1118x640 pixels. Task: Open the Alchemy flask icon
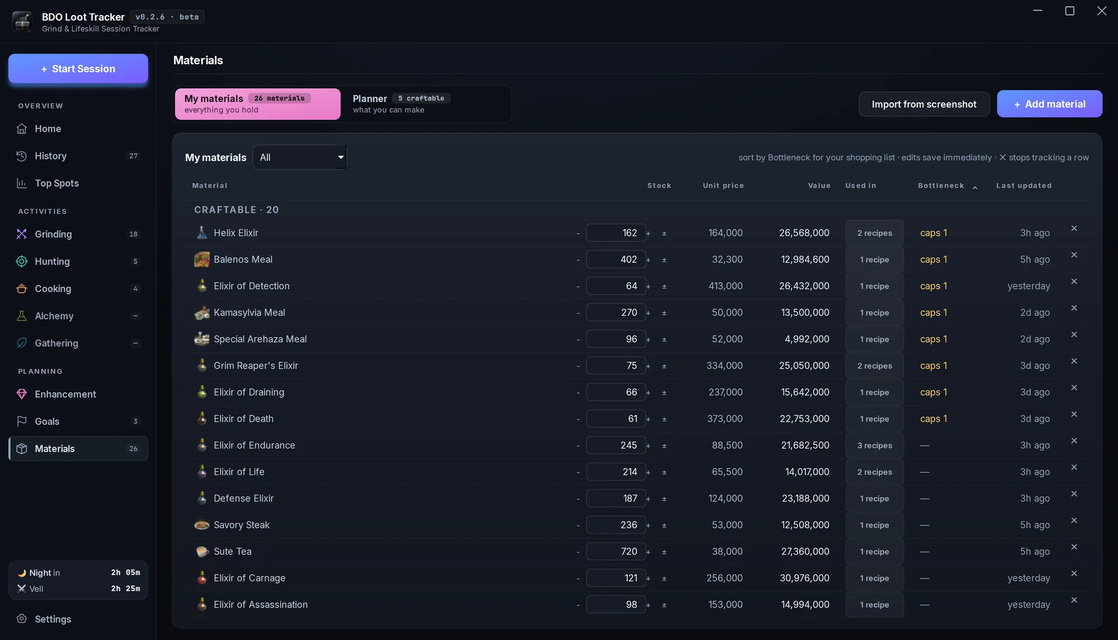pyautogui.click(x=22, y=316)
